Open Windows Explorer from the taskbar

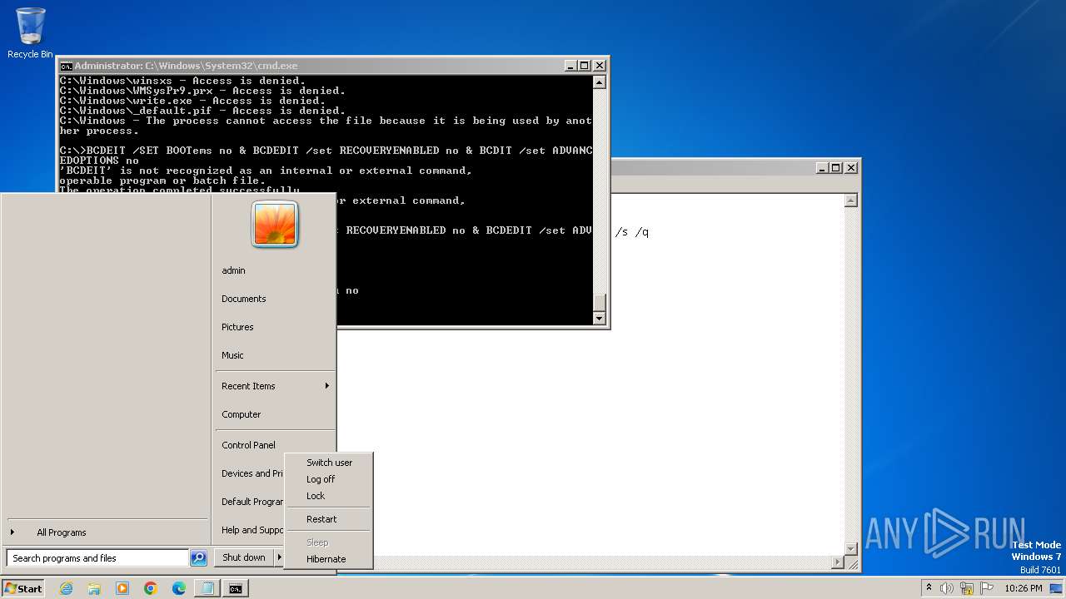click(x=94, y=588)
